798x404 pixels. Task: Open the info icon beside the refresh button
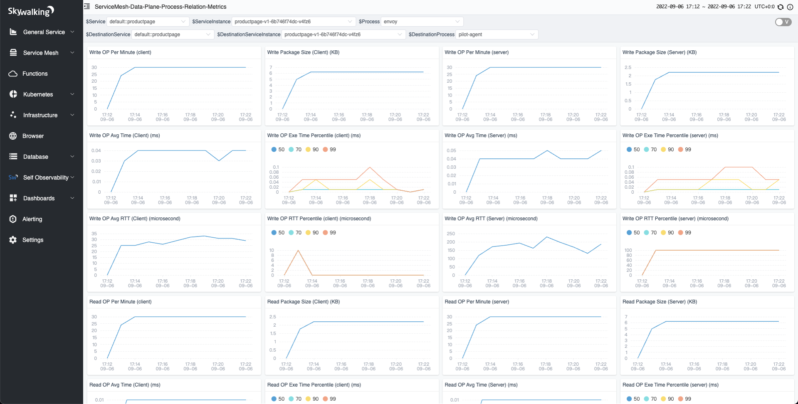point(790,7)
